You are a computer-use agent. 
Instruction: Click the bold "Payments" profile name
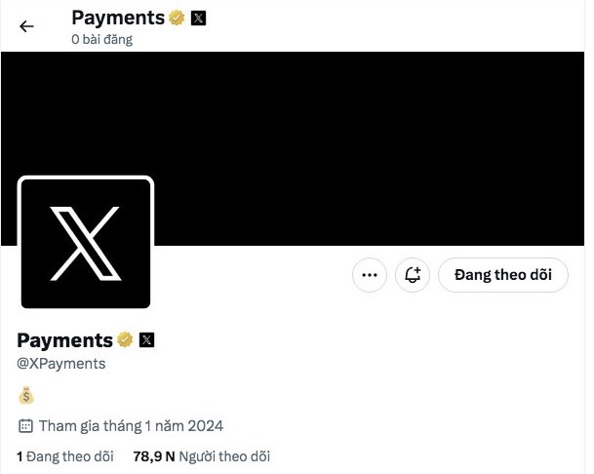[65, 339]
